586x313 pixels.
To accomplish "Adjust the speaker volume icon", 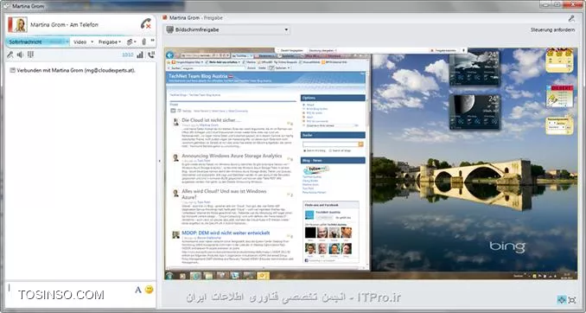I will pyautogui.click(x=20, y=54).
